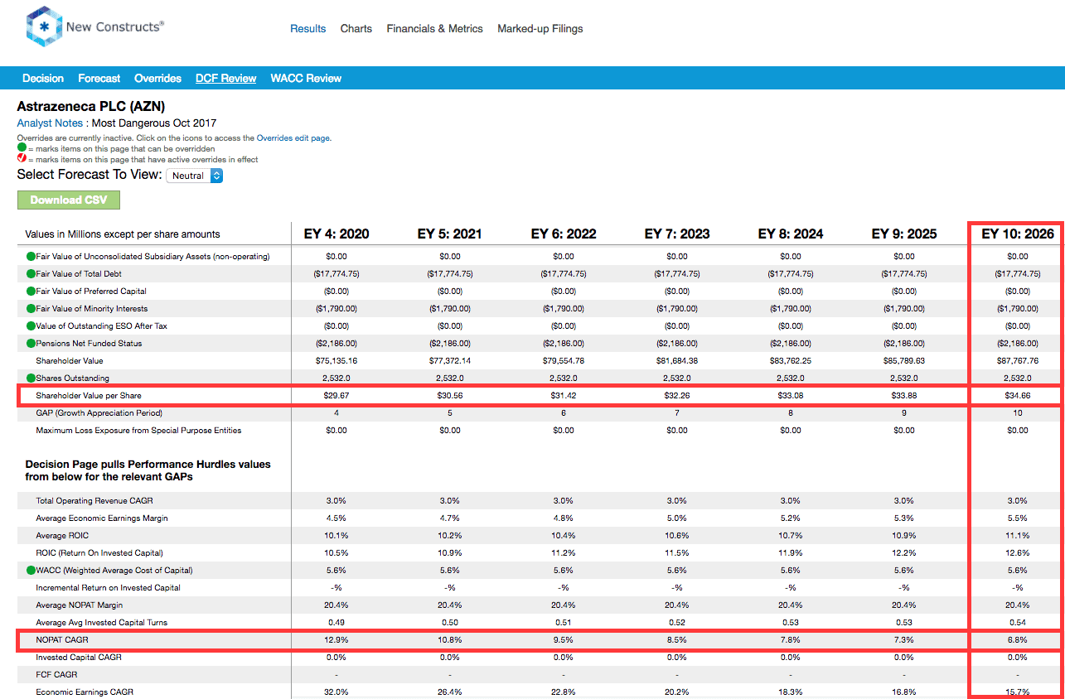Open the Results menu item
The width and height of the screenshot is (1065, 699).
[x=307, y=28]
